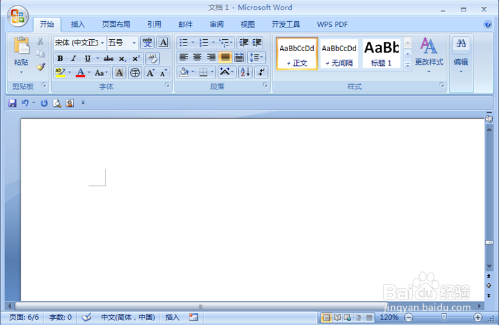Viewport: 499px width, 325px height.
Task: Select the Format Painter brush
Action: (x=41, y=67)
